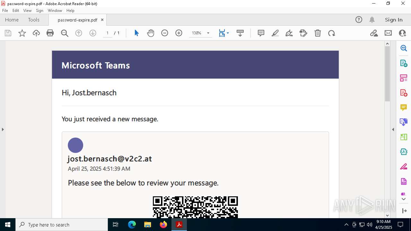Open Organize Pages pink icon
The image size is (411, 231).
click(404, 78)
